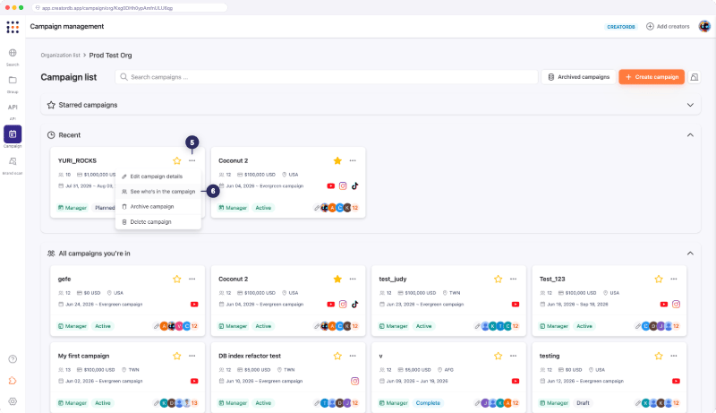Go to Organization list breadcrumb

(60, 56)
